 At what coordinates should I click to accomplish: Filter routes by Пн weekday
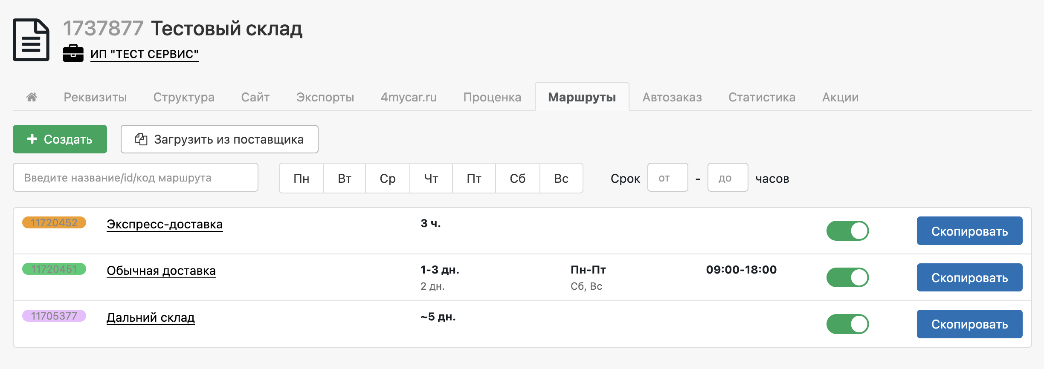[302, 179]
